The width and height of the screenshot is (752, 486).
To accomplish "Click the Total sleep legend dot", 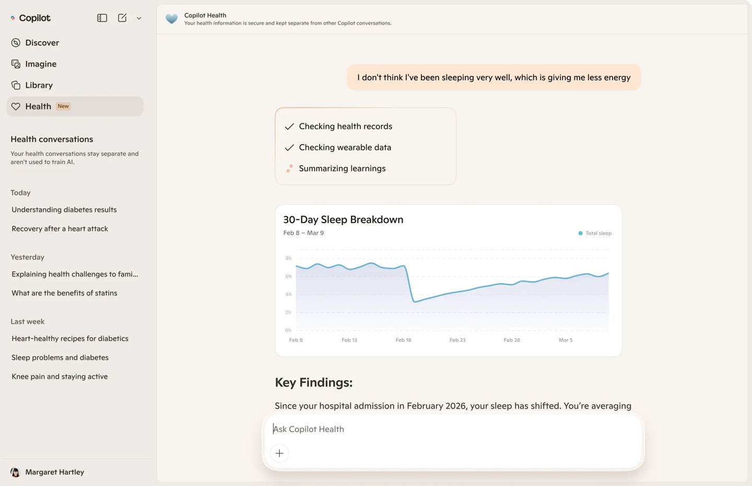I will pyautogui.click(x=580, y=233).
